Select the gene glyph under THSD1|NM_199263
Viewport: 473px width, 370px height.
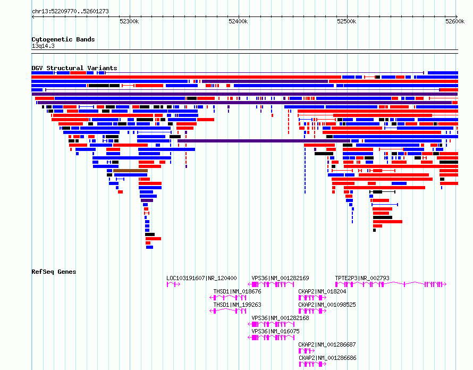228,311
